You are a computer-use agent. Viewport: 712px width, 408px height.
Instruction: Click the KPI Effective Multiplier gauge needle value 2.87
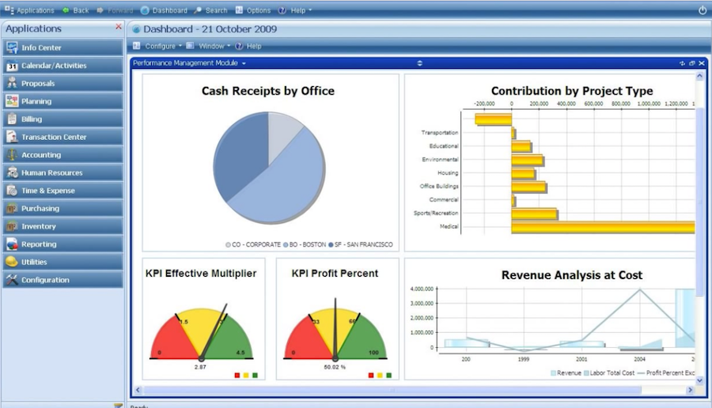click(200, 367)
